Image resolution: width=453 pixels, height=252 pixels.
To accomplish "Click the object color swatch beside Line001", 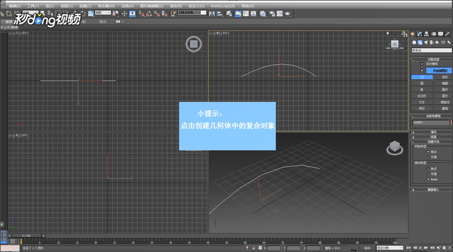I will point(451,123).
